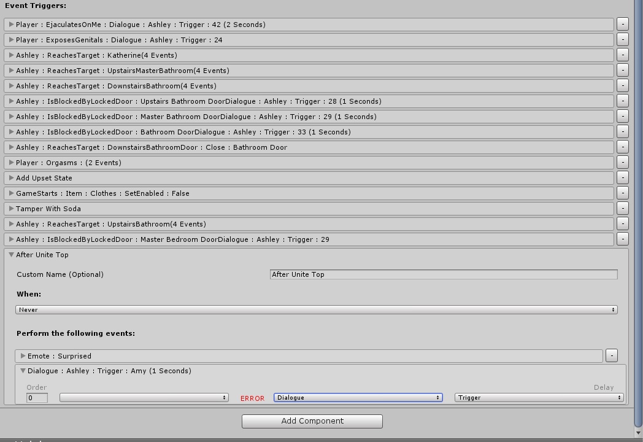Remove the Master Bedroom Door locked trigger

tap(622, 239)
